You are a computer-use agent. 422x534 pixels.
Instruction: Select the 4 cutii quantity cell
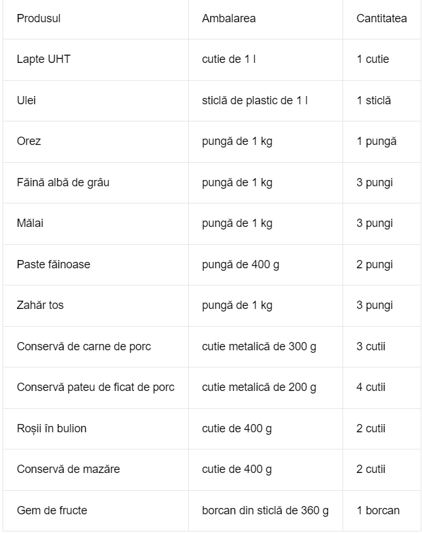pyautogui.click(x=382, y=388)
